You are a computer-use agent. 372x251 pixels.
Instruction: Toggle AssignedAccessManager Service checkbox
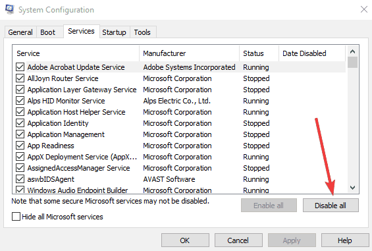20,168
